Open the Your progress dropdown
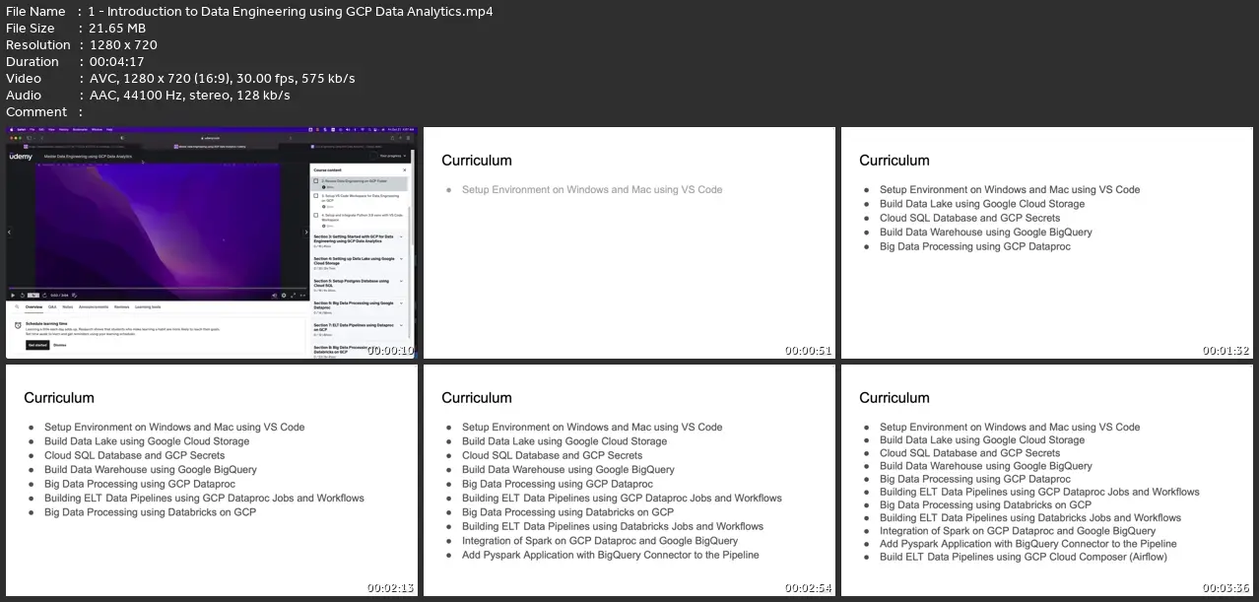This screenshot has height=602, width=1259. (393, 156)
